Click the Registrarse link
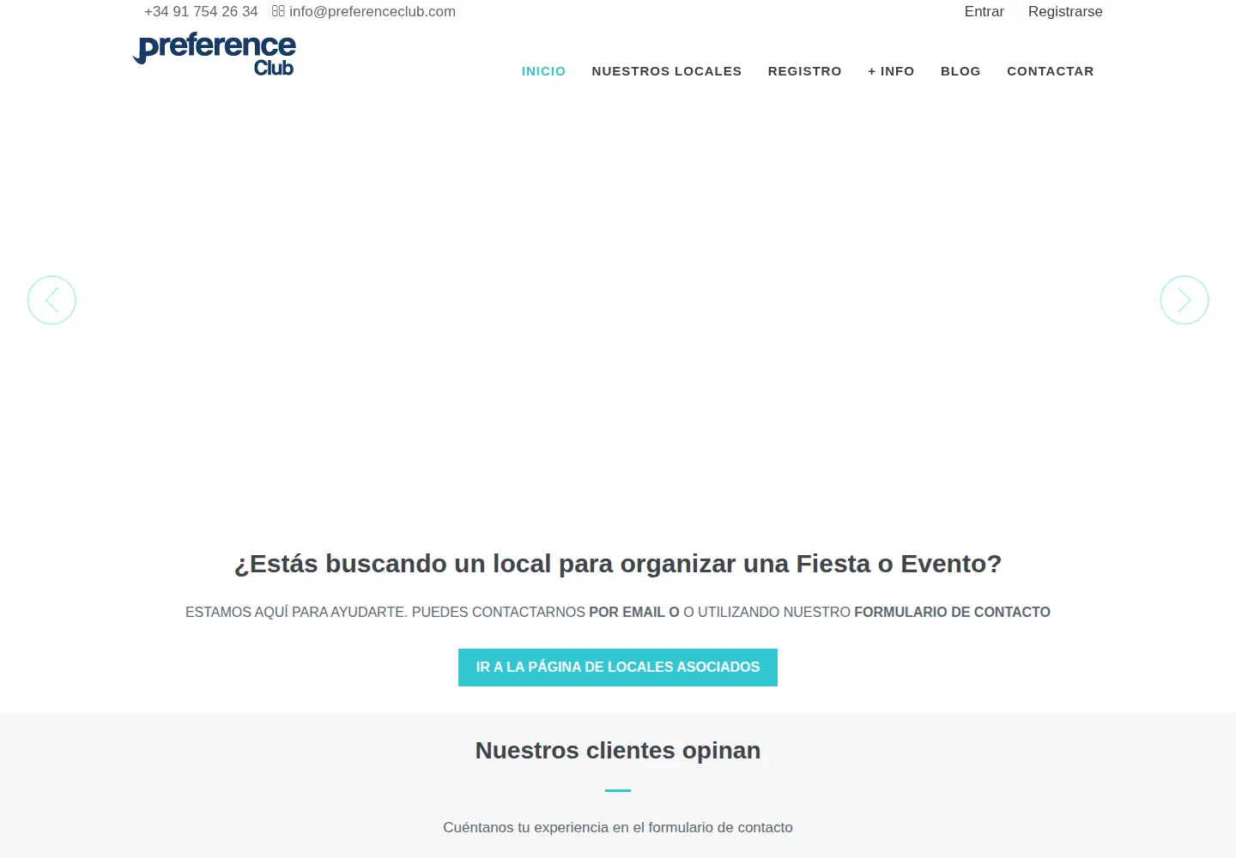 tap(1065, 12)
